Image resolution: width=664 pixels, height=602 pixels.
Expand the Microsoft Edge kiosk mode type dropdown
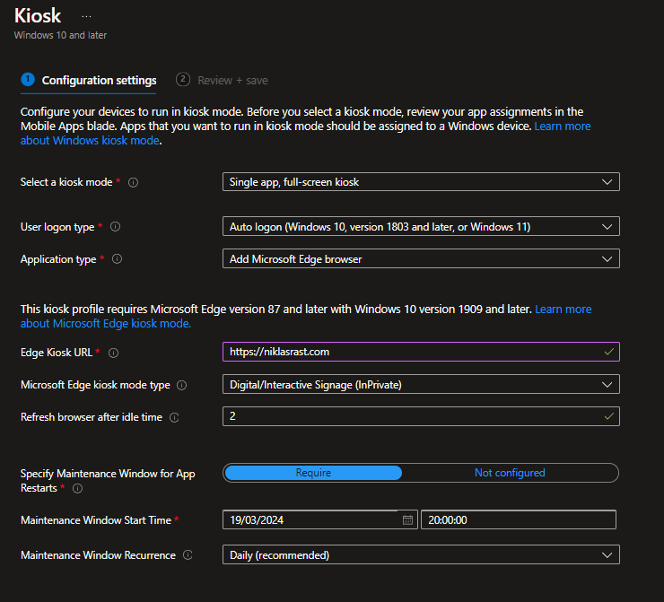420,385
